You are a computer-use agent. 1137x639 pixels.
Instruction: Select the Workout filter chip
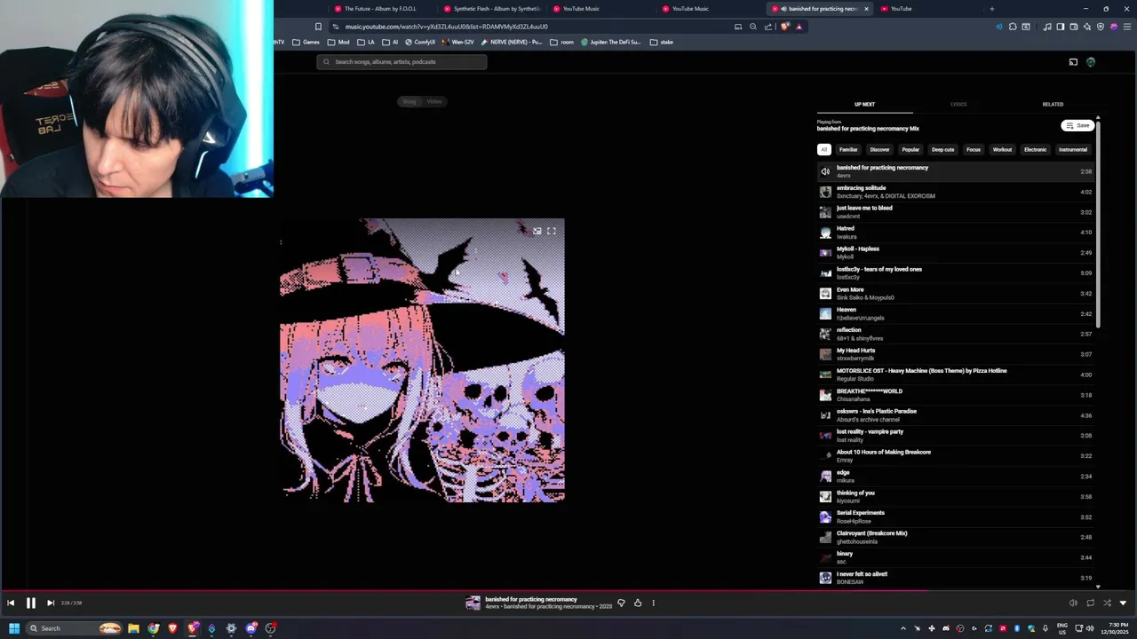(1002, 149)
